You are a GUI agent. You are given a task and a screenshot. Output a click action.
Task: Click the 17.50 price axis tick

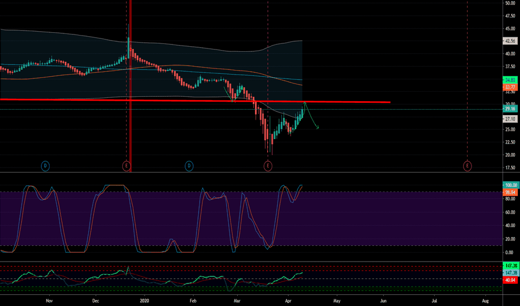pyautogui.click(x=510, y=167)
